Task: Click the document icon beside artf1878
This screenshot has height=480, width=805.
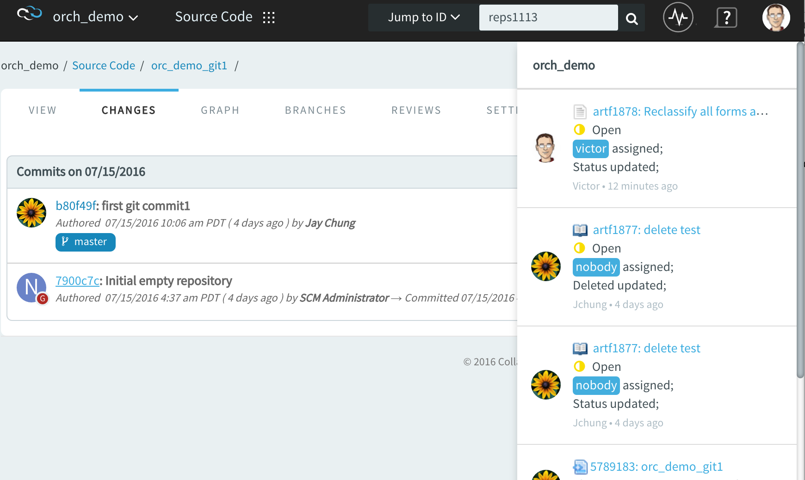Action: click(x=580, y=111)
